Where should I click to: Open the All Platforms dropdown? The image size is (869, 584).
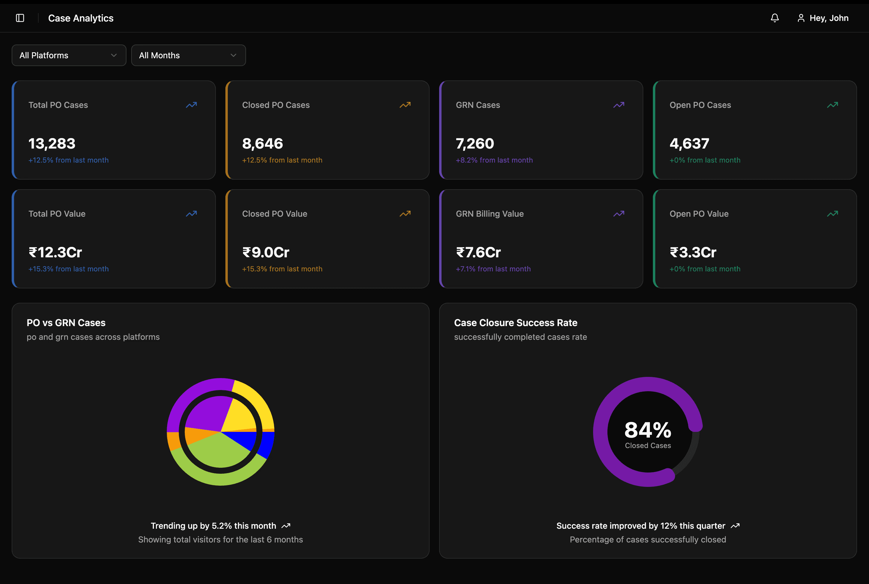(69, 56)
